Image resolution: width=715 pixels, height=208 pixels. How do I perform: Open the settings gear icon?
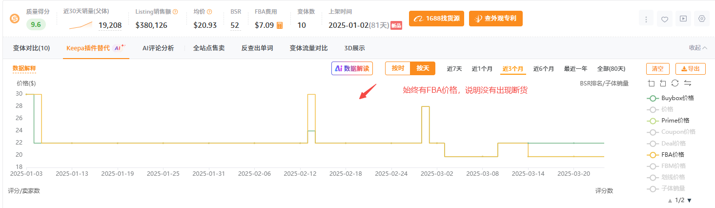(x=702, y=19)
